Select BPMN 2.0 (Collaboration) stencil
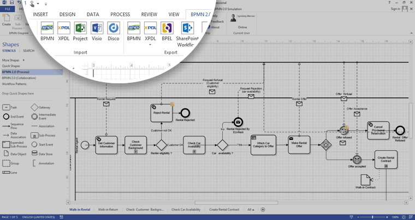 19,78
